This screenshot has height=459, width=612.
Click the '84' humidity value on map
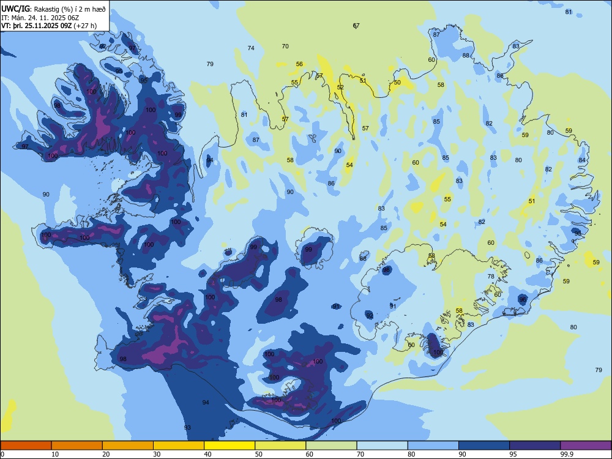pos(582,160)
